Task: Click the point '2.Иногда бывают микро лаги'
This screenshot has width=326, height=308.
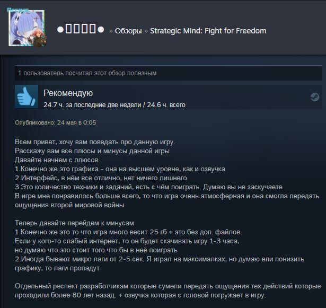Action: click(160, 263)
